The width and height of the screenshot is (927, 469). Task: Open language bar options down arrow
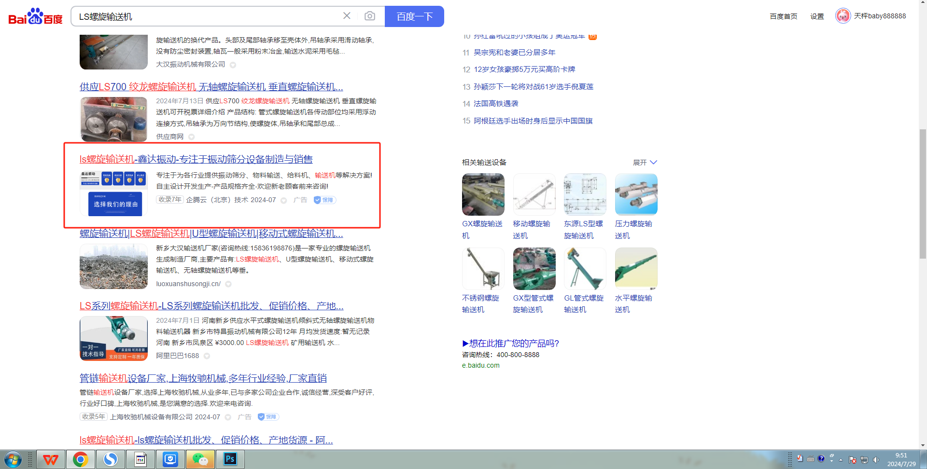tap(831, 462)
